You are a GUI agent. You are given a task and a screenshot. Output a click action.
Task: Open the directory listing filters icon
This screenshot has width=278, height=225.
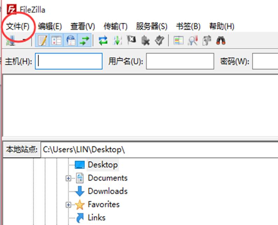pyautogui.click(x=179, y=41)
